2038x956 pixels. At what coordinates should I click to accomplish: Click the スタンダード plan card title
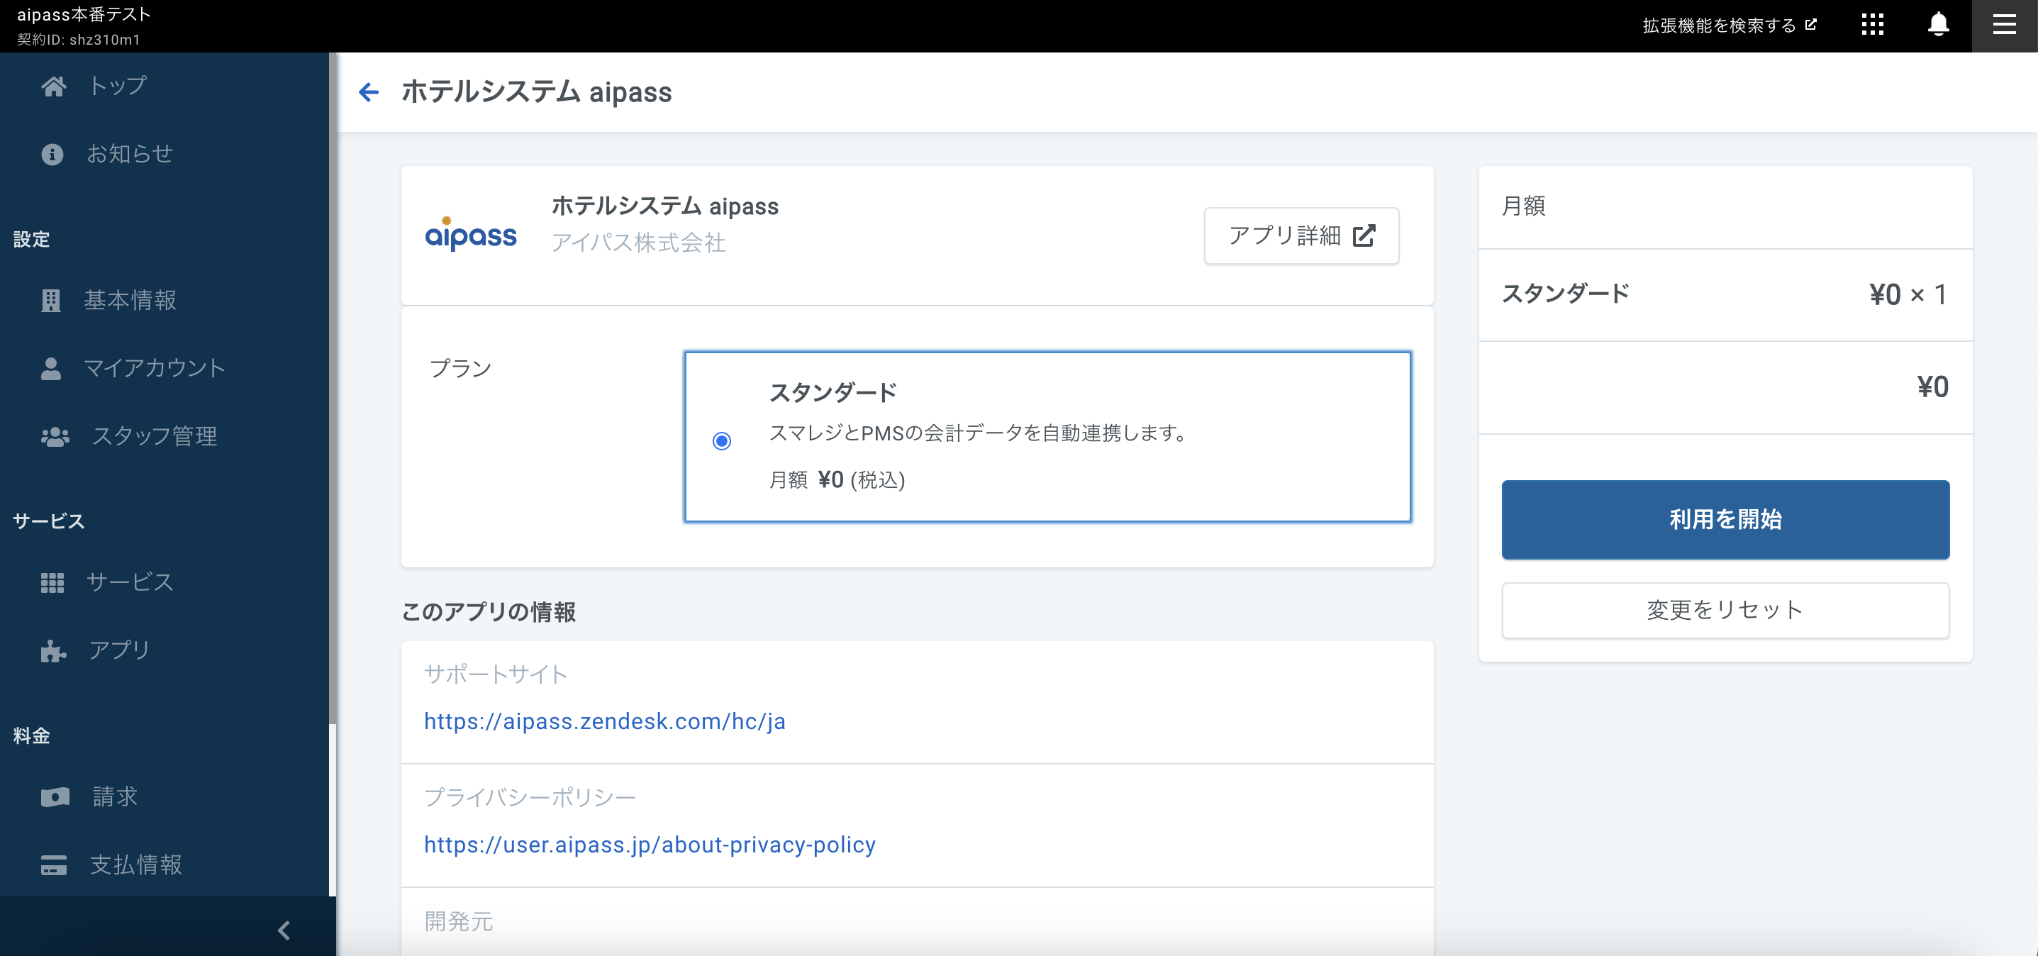[x=833, y=391]
